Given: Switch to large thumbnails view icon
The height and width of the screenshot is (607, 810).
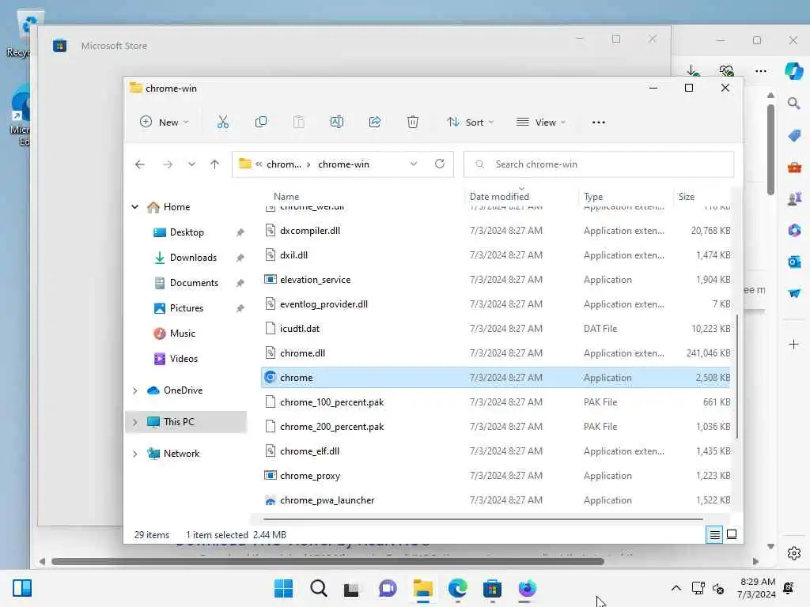Looking at the screenshot, I should 732,534.
